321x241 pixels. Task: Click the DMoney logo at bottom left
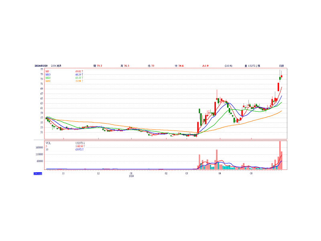[x=38, y=174]
